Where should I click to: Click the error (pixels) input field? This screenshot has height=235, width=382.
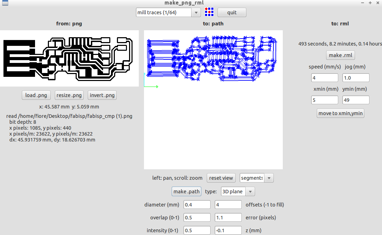(228, 217)
